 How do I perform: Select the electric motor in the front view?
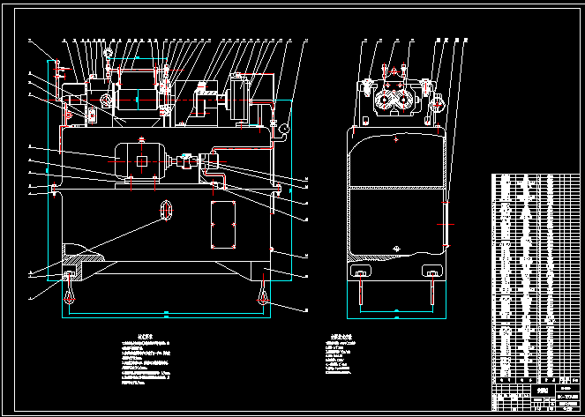click(140, 161)
